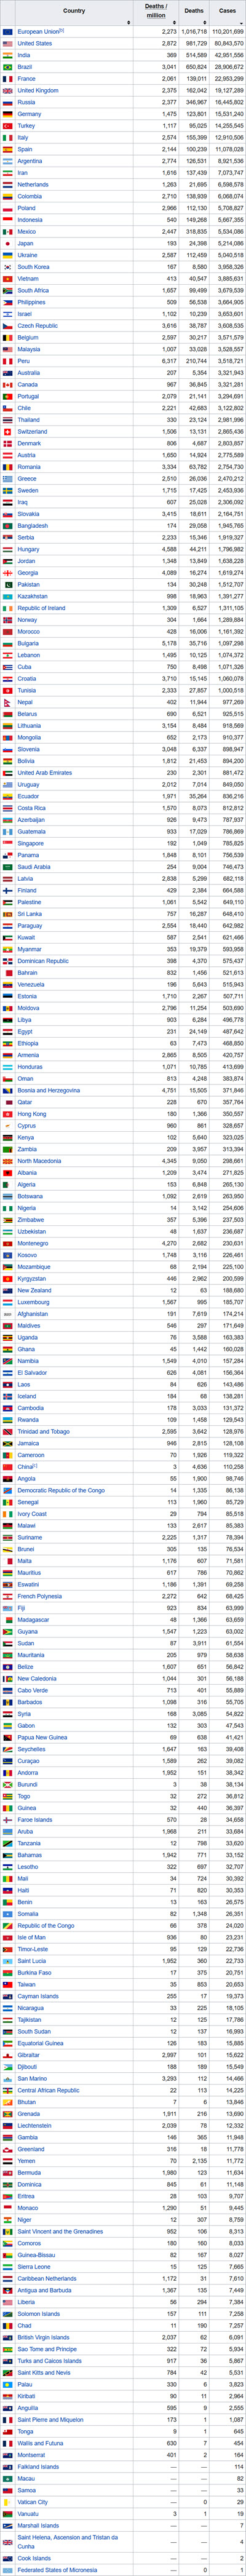The width and height of the screenshot is (246, 2576).
Task: Open the European Union footnote reference
Action: (61, 31)
